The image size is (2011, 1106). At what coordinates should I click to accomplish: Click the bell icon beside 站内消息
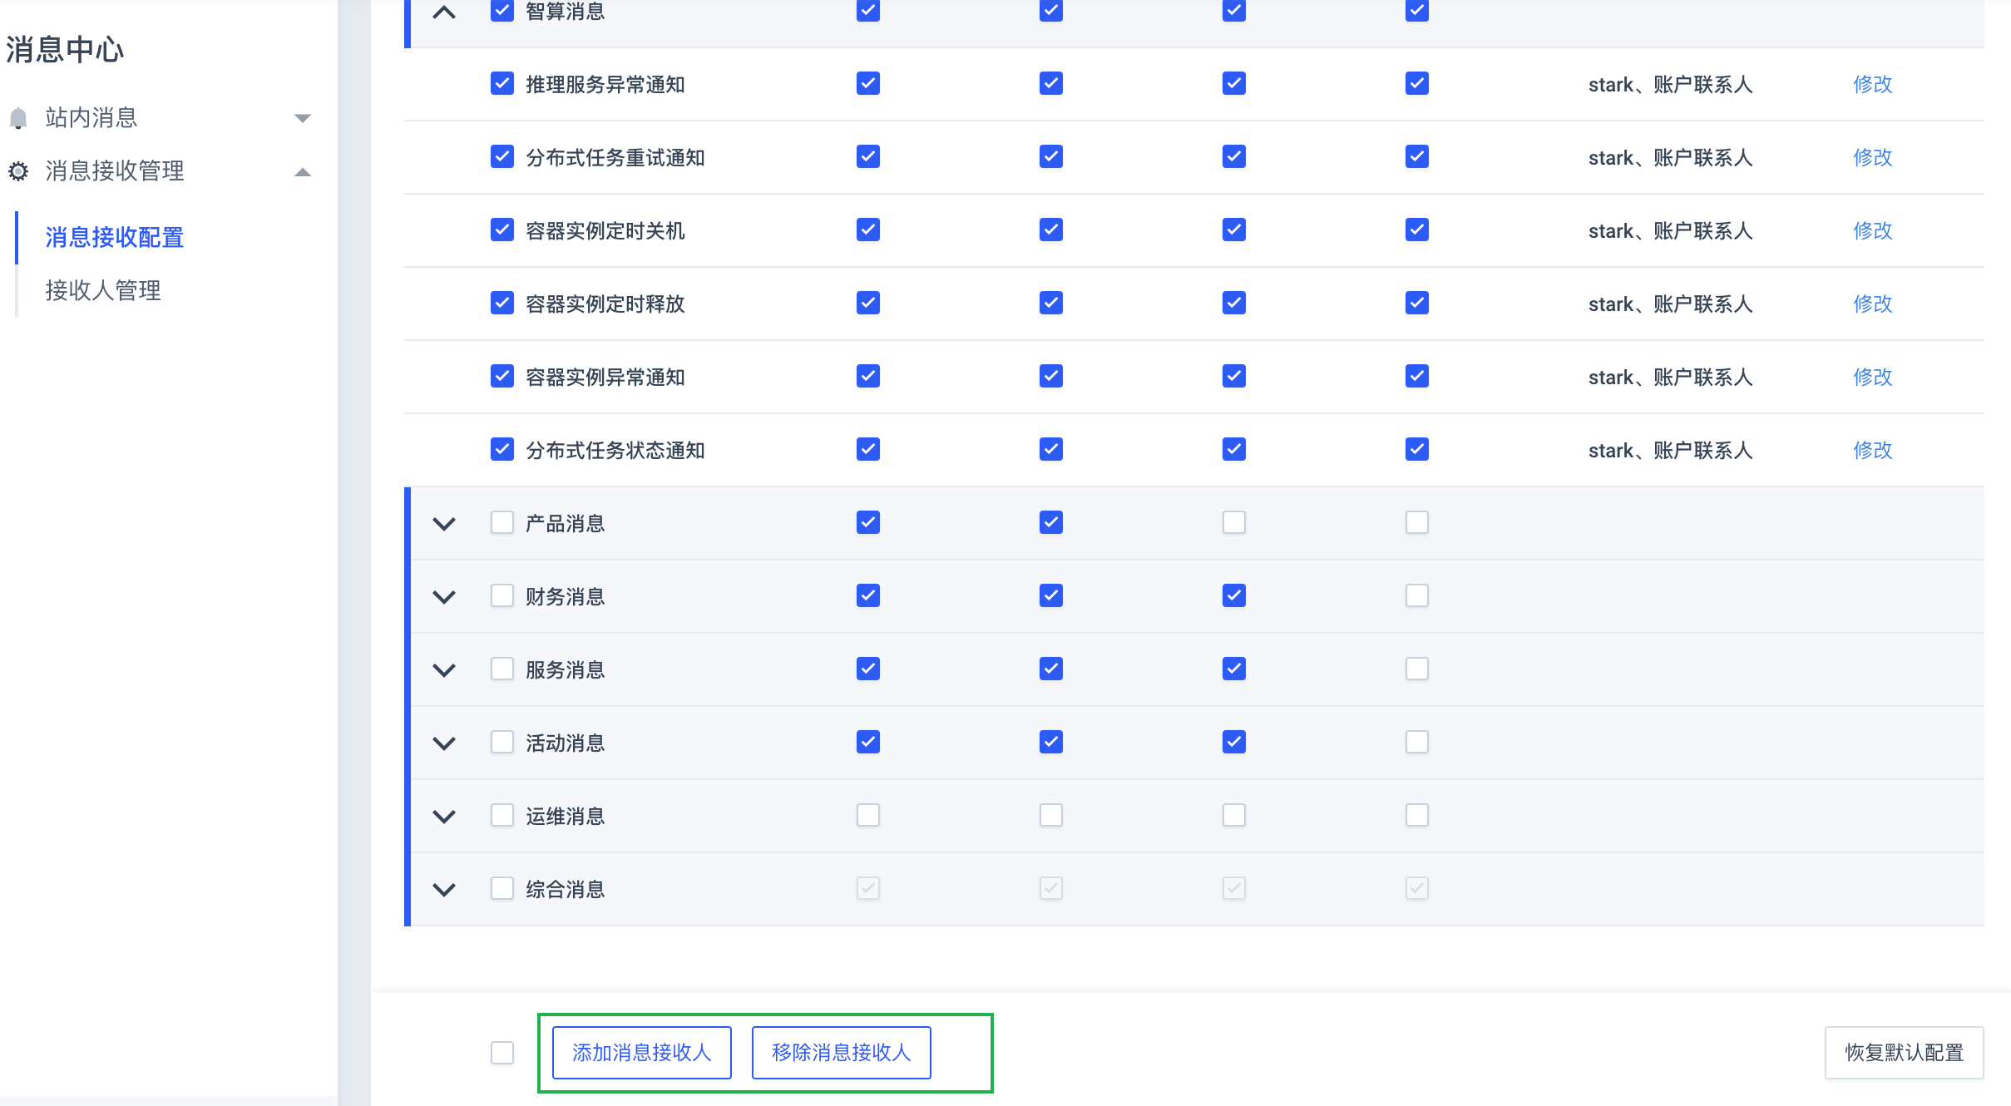tap(18, 118)
